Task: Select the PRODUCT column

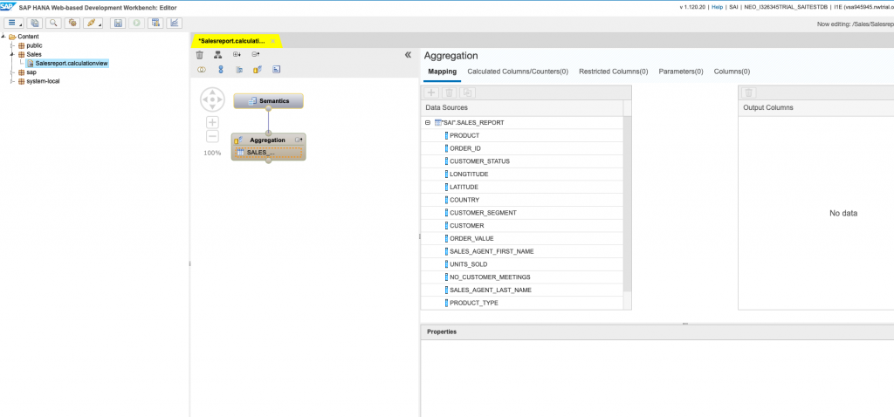Action: (522, 135)
